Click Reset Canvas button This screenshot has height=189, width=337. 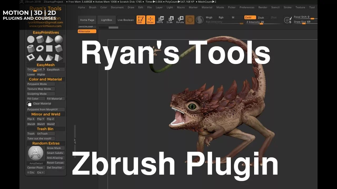pyautogui.click(x=55, y=163)
